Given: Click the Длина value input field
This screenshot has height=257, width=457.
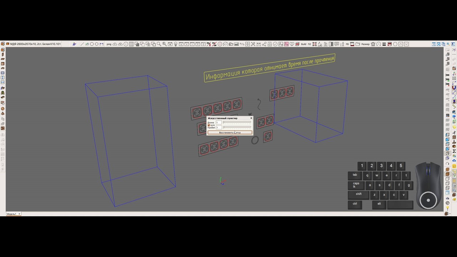Looking at the screenshot, I should 219,122.
